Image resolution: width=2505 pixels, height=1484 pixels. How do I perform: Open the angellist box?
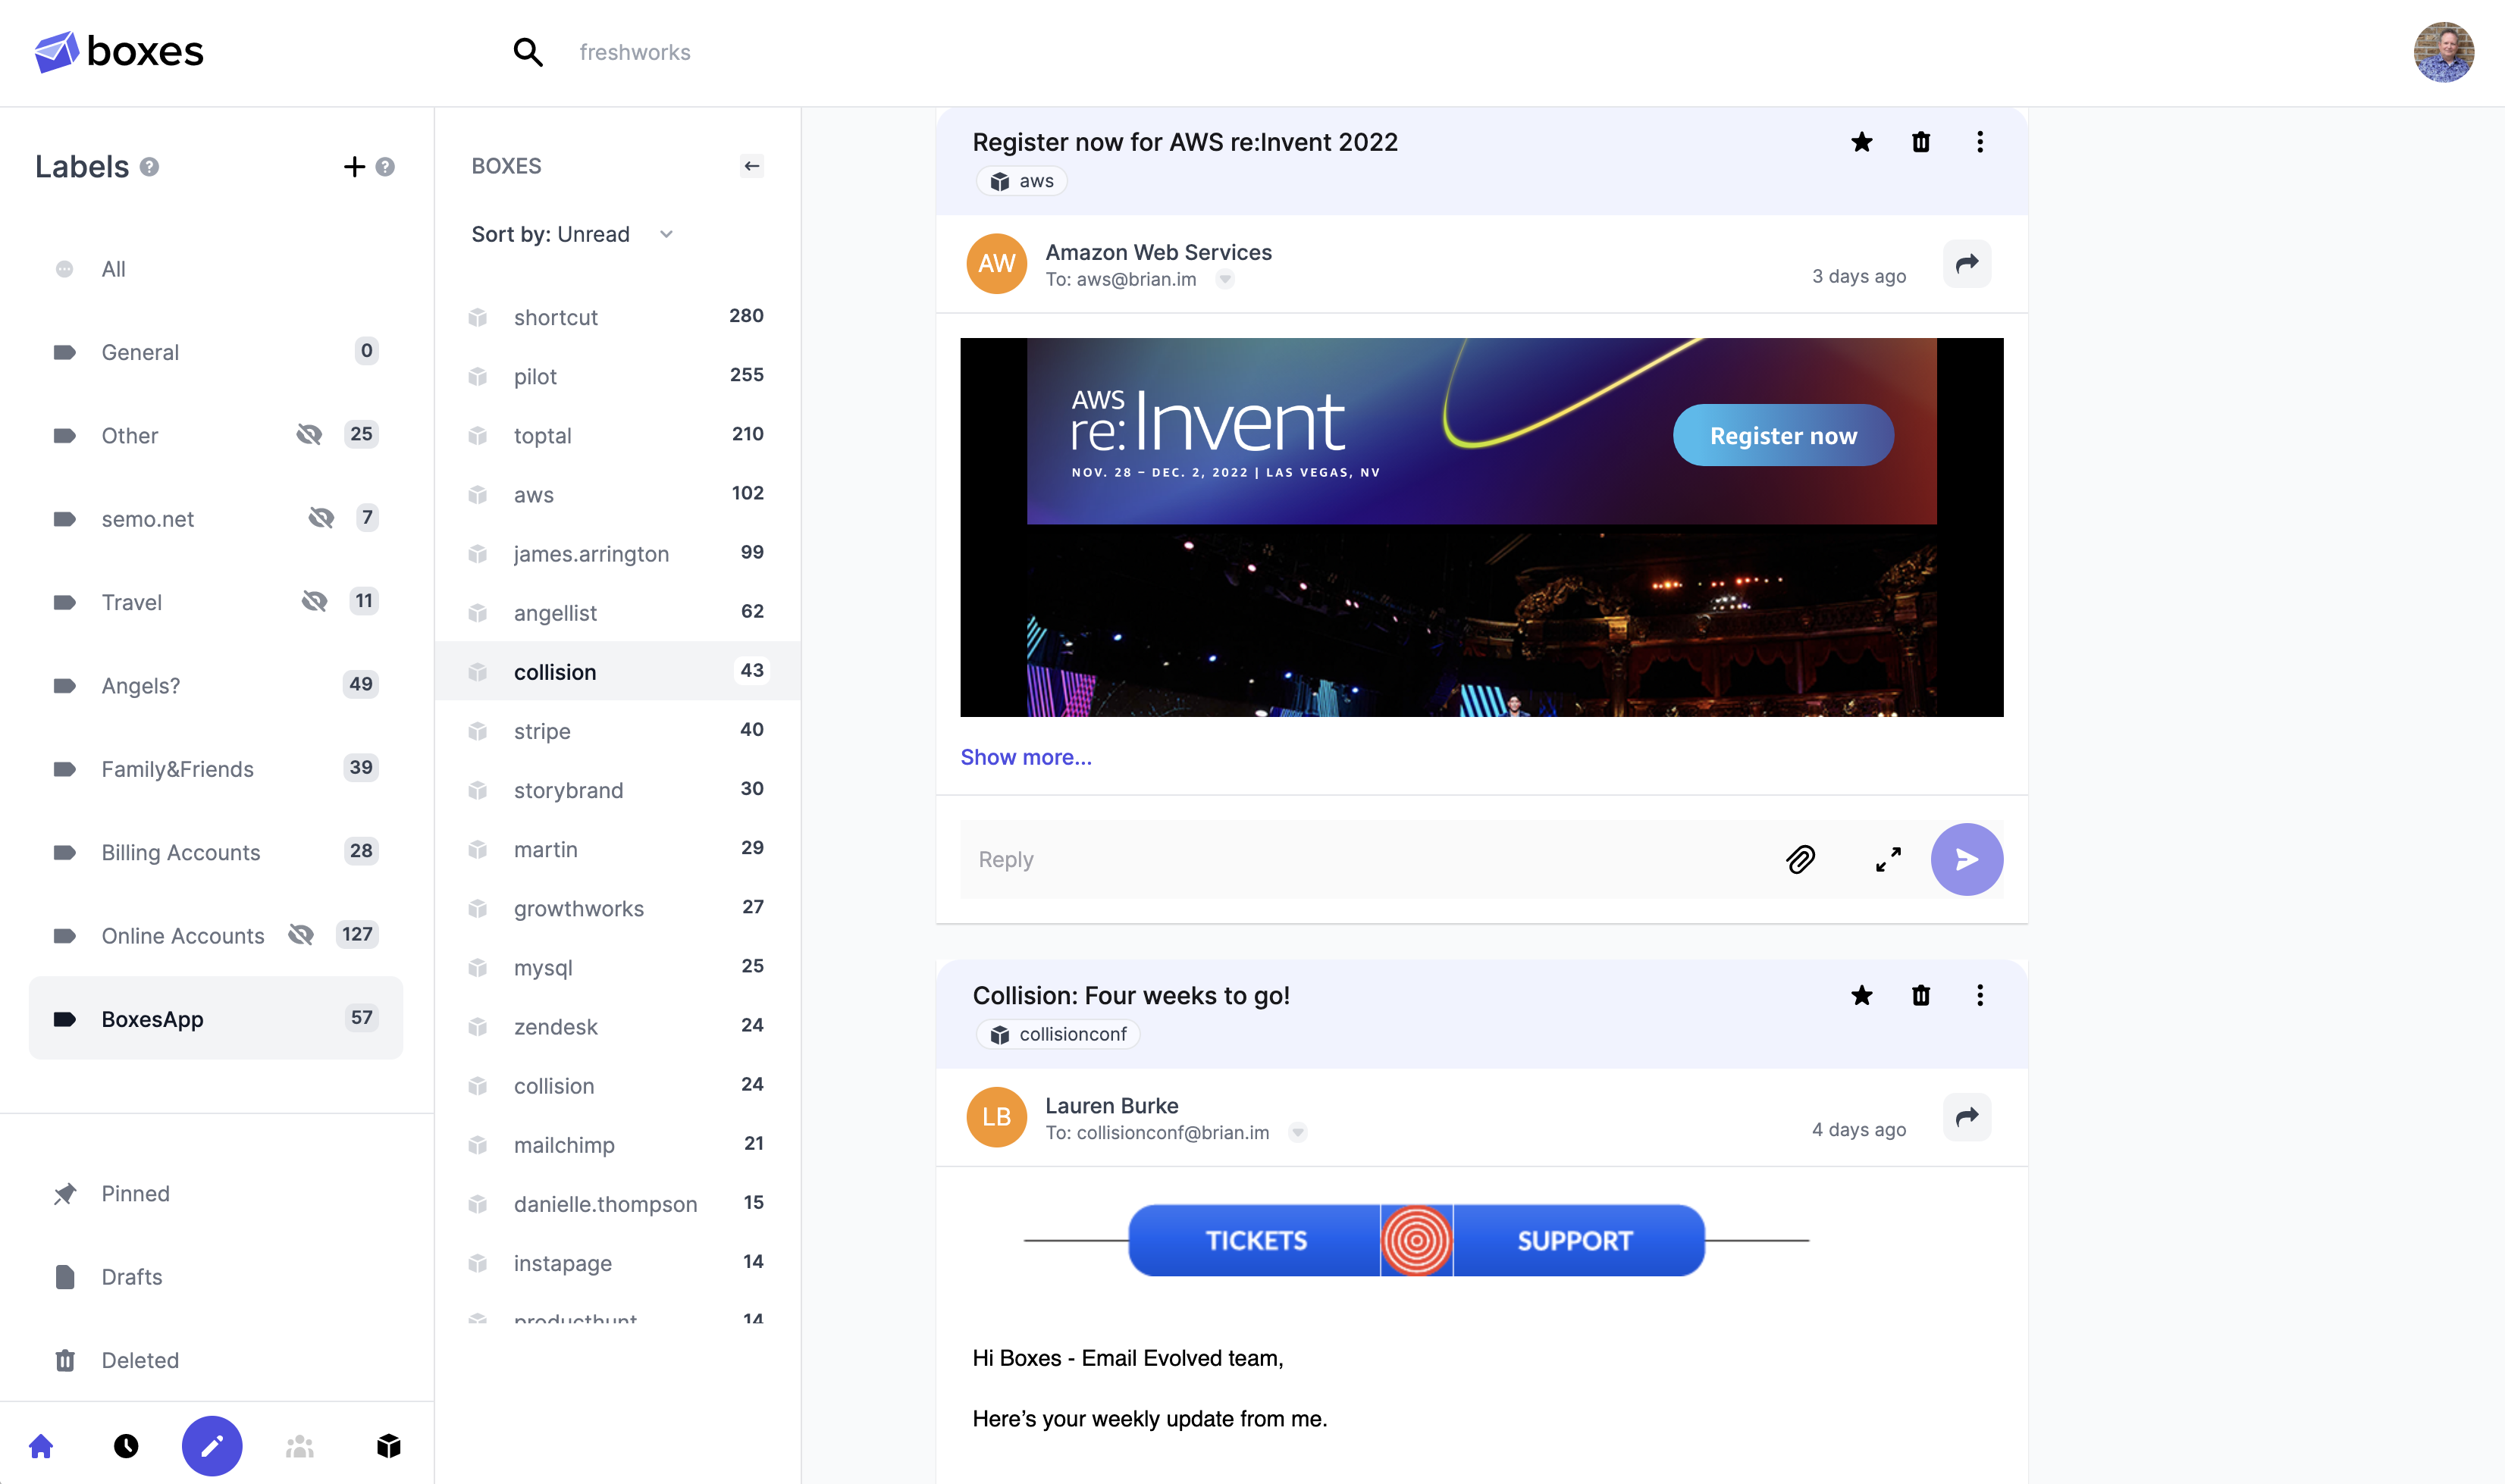pyautogui.click(x=617, y=612)
